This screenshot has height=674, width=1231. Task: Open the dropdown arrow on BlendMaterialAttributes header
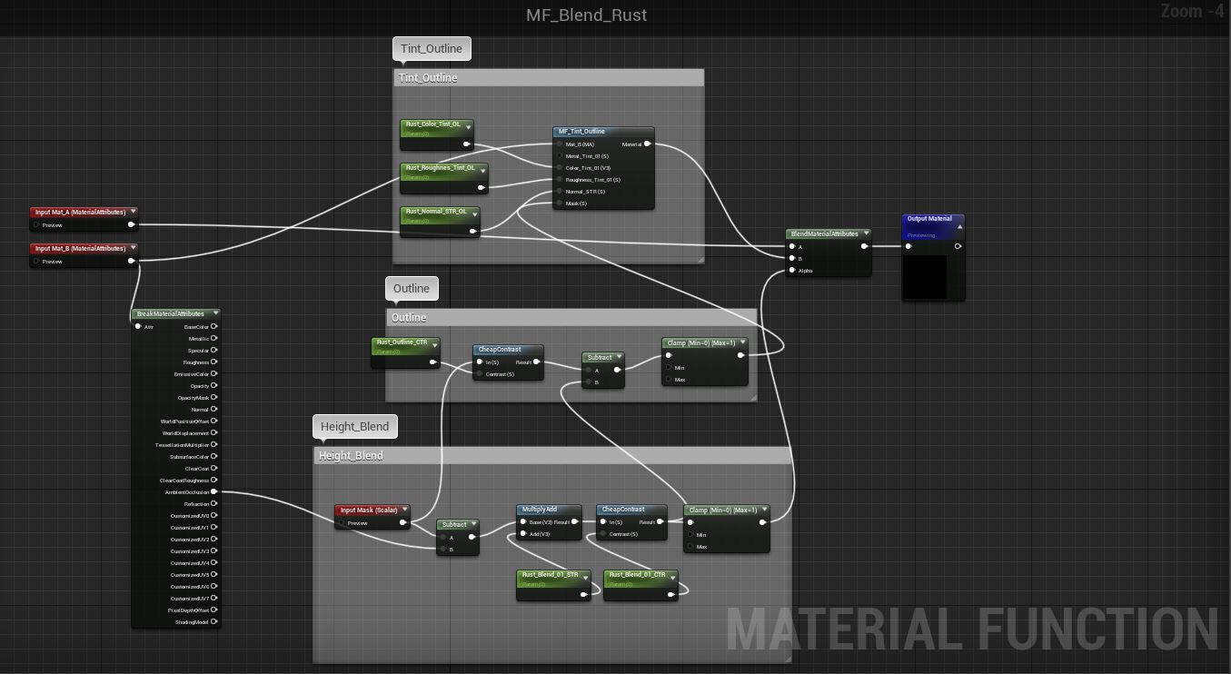click(866, 233)
